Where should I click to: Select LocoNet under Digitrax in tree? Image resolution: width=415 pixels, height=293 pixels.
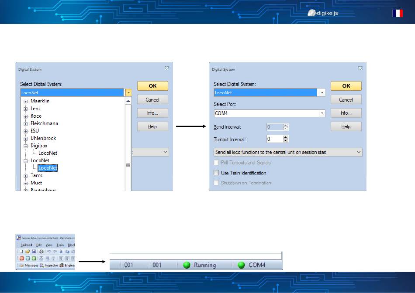48,153
